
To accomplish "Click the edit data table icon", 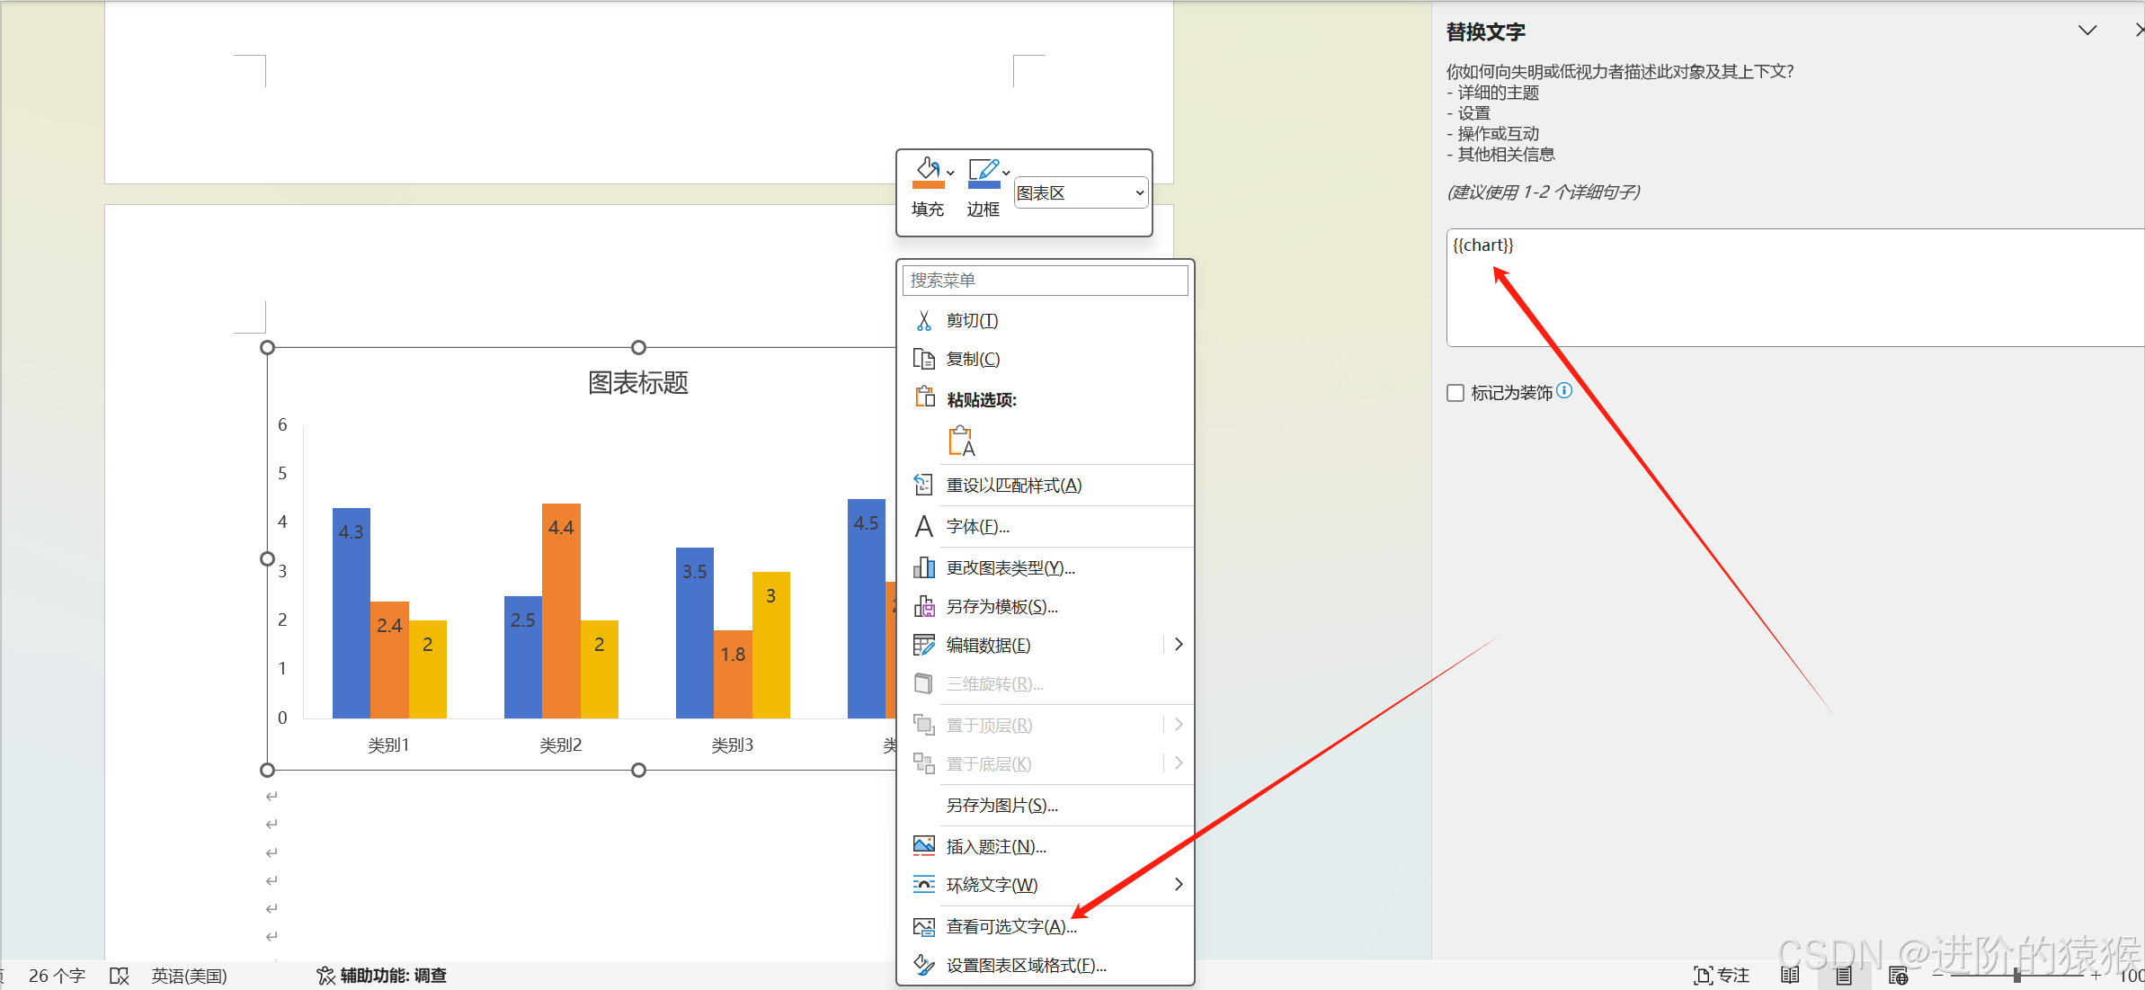I will click(x=923, y=646).
